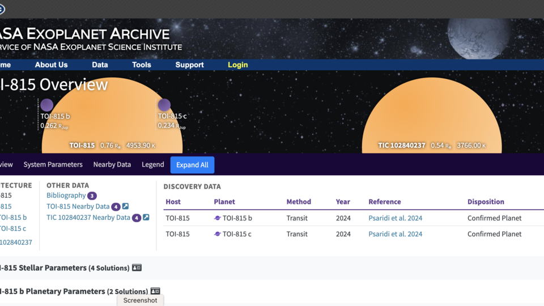
Task: Click the Bibliography count badge
Action: pos(92,195)
